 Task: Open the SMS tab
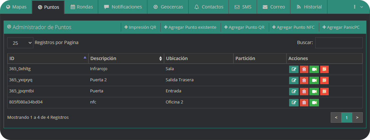(243, 7)
